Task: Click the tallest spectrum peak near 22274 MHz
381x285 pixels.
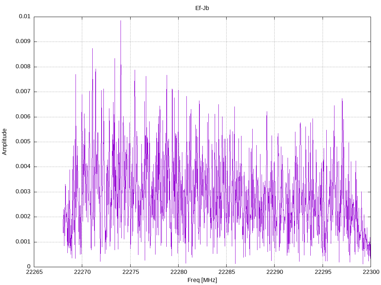Action: (121, 21)
